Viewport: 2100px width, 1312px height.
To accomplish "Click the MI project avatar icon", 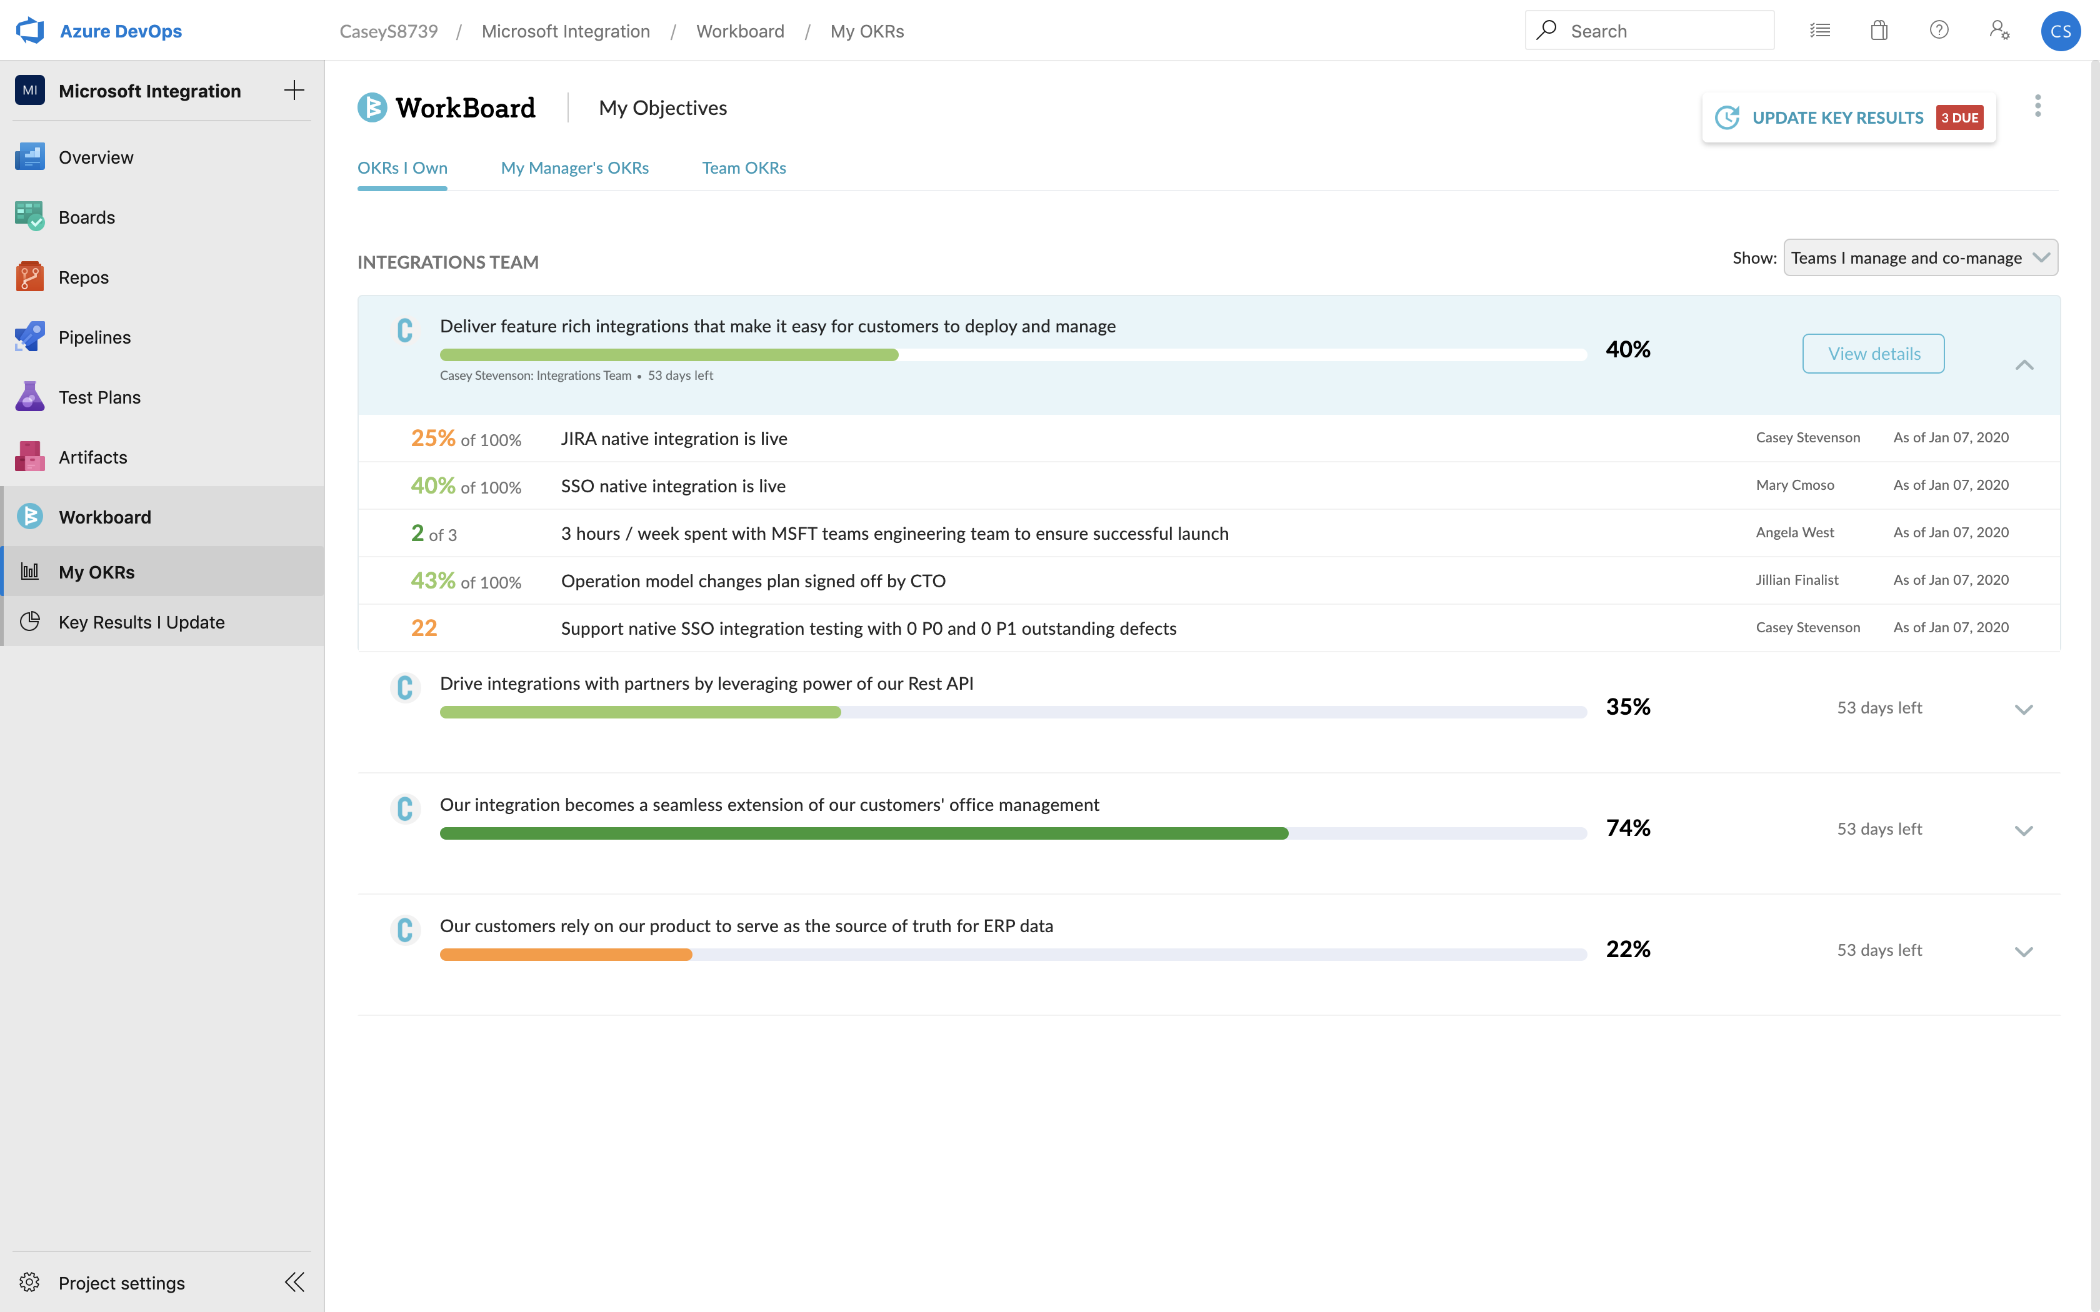I will pyautogui.click(x=31, y=90).
